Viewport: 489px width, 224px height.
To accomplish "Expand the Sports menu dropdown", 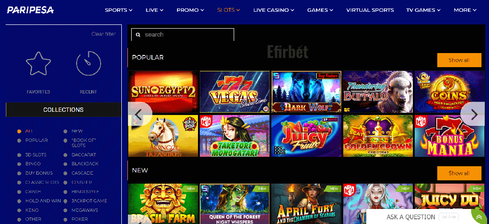I will coord(118,10).
